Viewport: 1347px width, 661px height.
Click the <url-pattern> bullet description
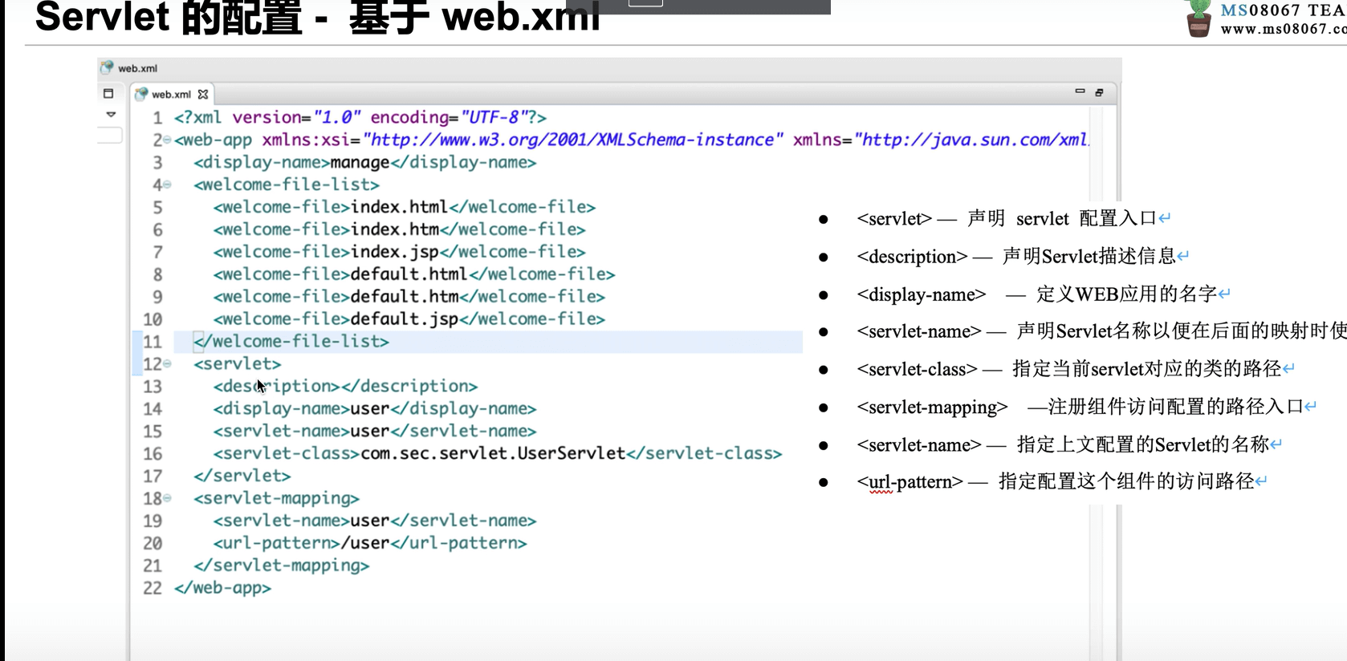pyautogui.click(x=1062, y=481)
